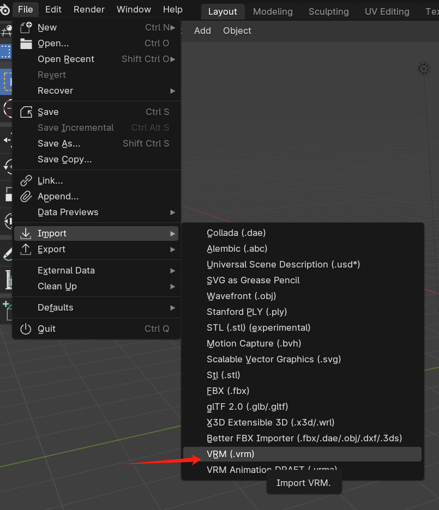Viewport: 439px width, 510px height.
Task: Choose the Better FBX Importer entry
Action: [302, 438]
